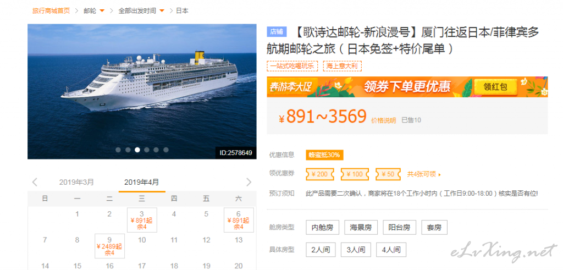This screenshot has height=270, width=563.
Task: Select 3人间 room option
Action: pyautogui.click(x=356, y=250)
